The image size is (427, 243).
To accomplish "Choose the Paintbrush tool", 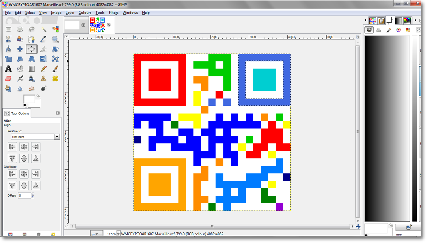I will 55,69.
